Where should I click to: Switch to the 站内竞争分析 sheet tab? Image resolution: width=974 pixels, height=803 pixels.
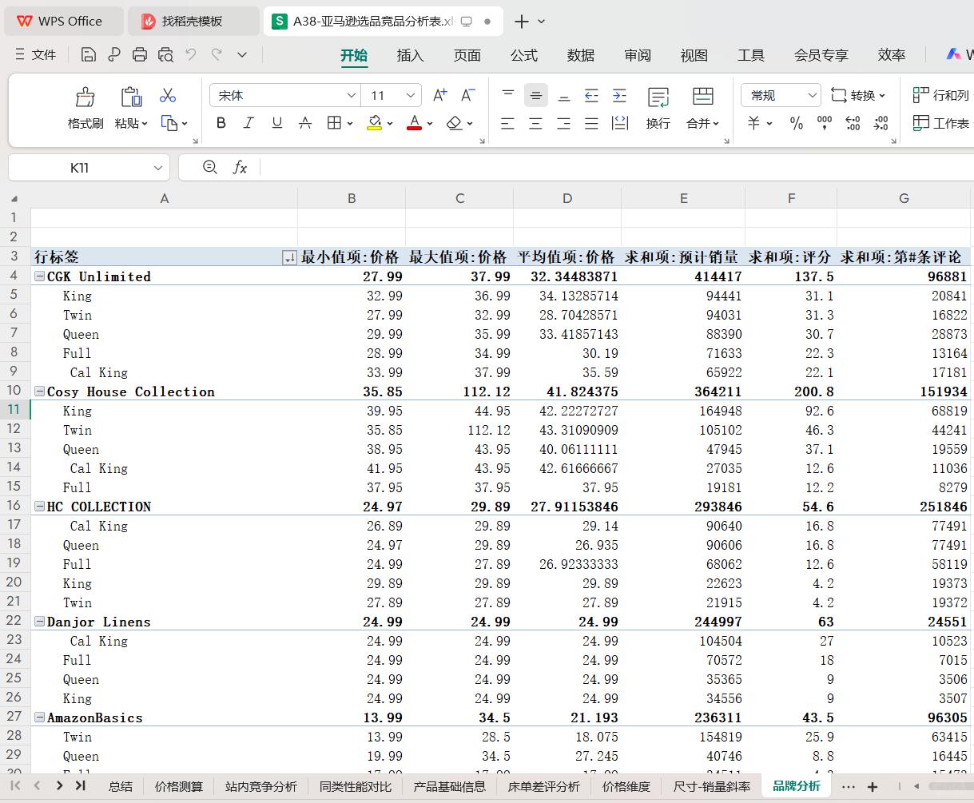(260, 786)
